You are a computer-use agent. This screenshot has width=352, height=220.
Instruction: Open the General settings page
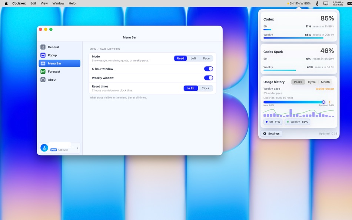click(60, 47)
